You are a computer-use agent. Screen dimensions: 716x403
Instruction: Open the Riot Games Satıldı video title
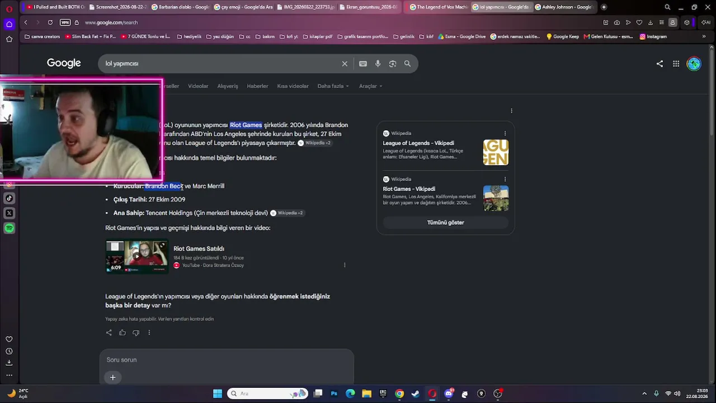(x=199, y=249)
